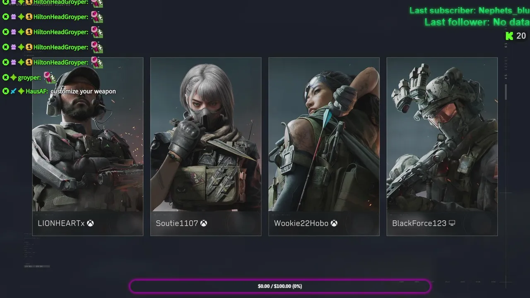Image resolution: width=530 pixels, height=298 pixels.
Task: Click the groyper username in chat
Action: coord(29,77)
